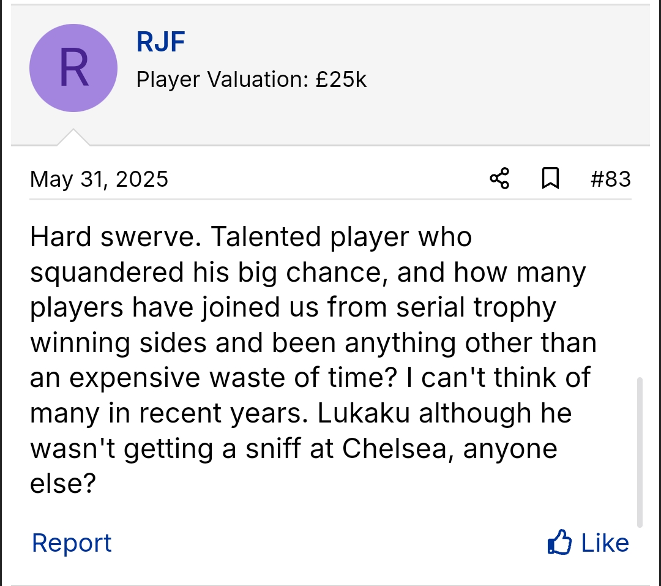Screen dimensions: 661x586
Task: Click the share icon on the post
Action: [499, 179]
